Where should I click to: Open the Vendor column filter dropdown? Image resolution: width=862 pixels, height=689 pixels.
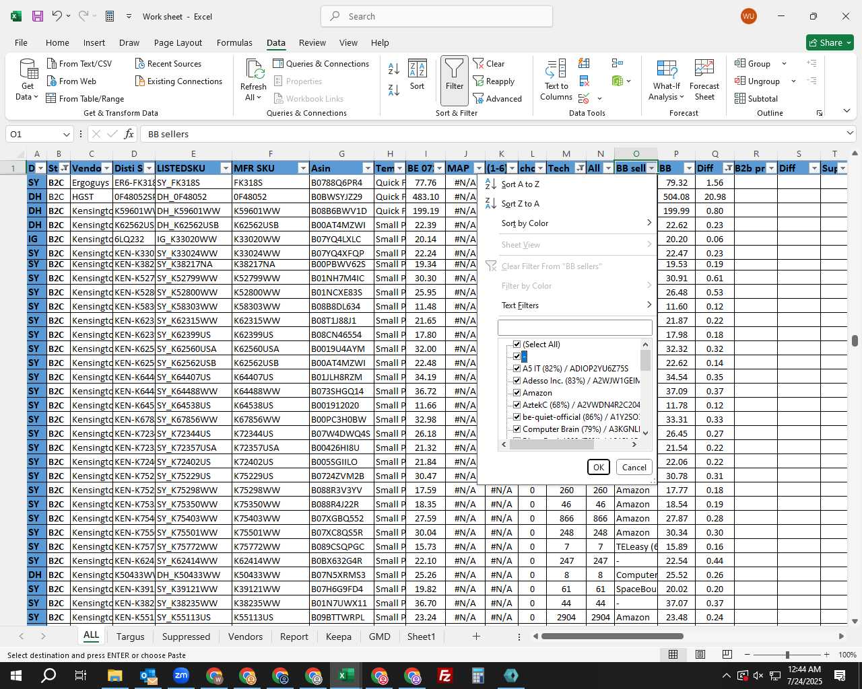point(106,168)
